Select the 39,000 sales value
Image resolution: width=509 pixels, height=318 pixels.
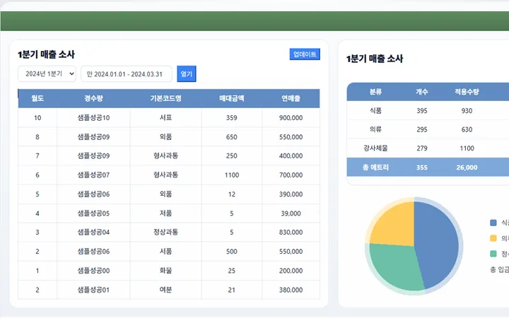291,213
